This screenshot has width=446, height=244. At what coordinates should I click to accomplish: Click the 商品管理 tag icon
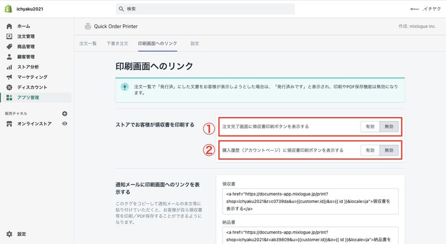pos(9,47)
